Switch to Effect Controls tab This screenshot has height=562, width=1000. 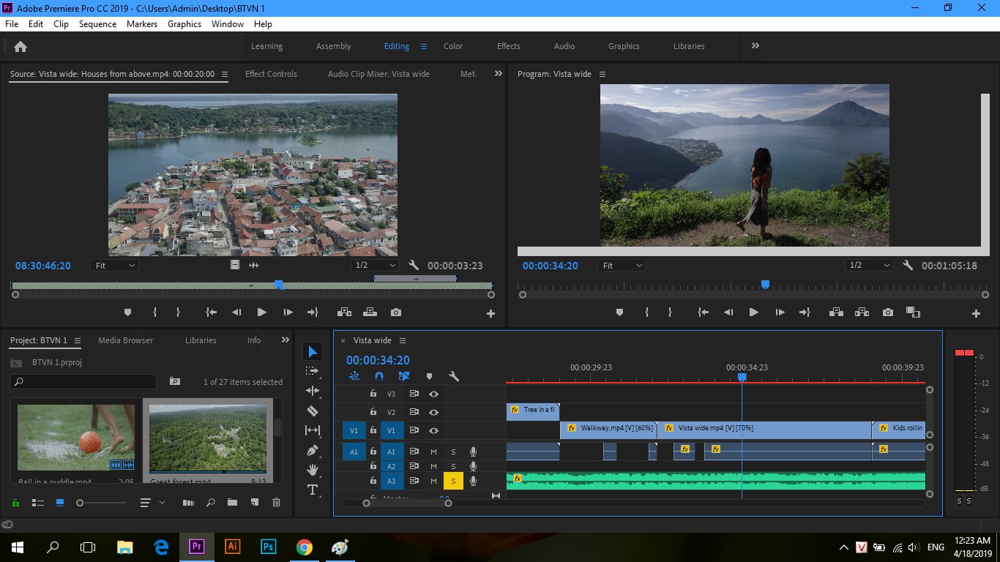pyautogui.click(x=271, y=74)
